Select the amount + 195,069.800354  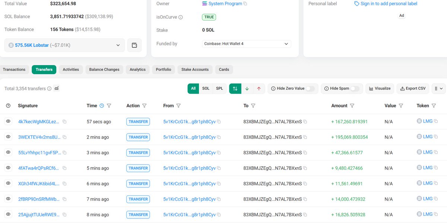pos(349,137)
